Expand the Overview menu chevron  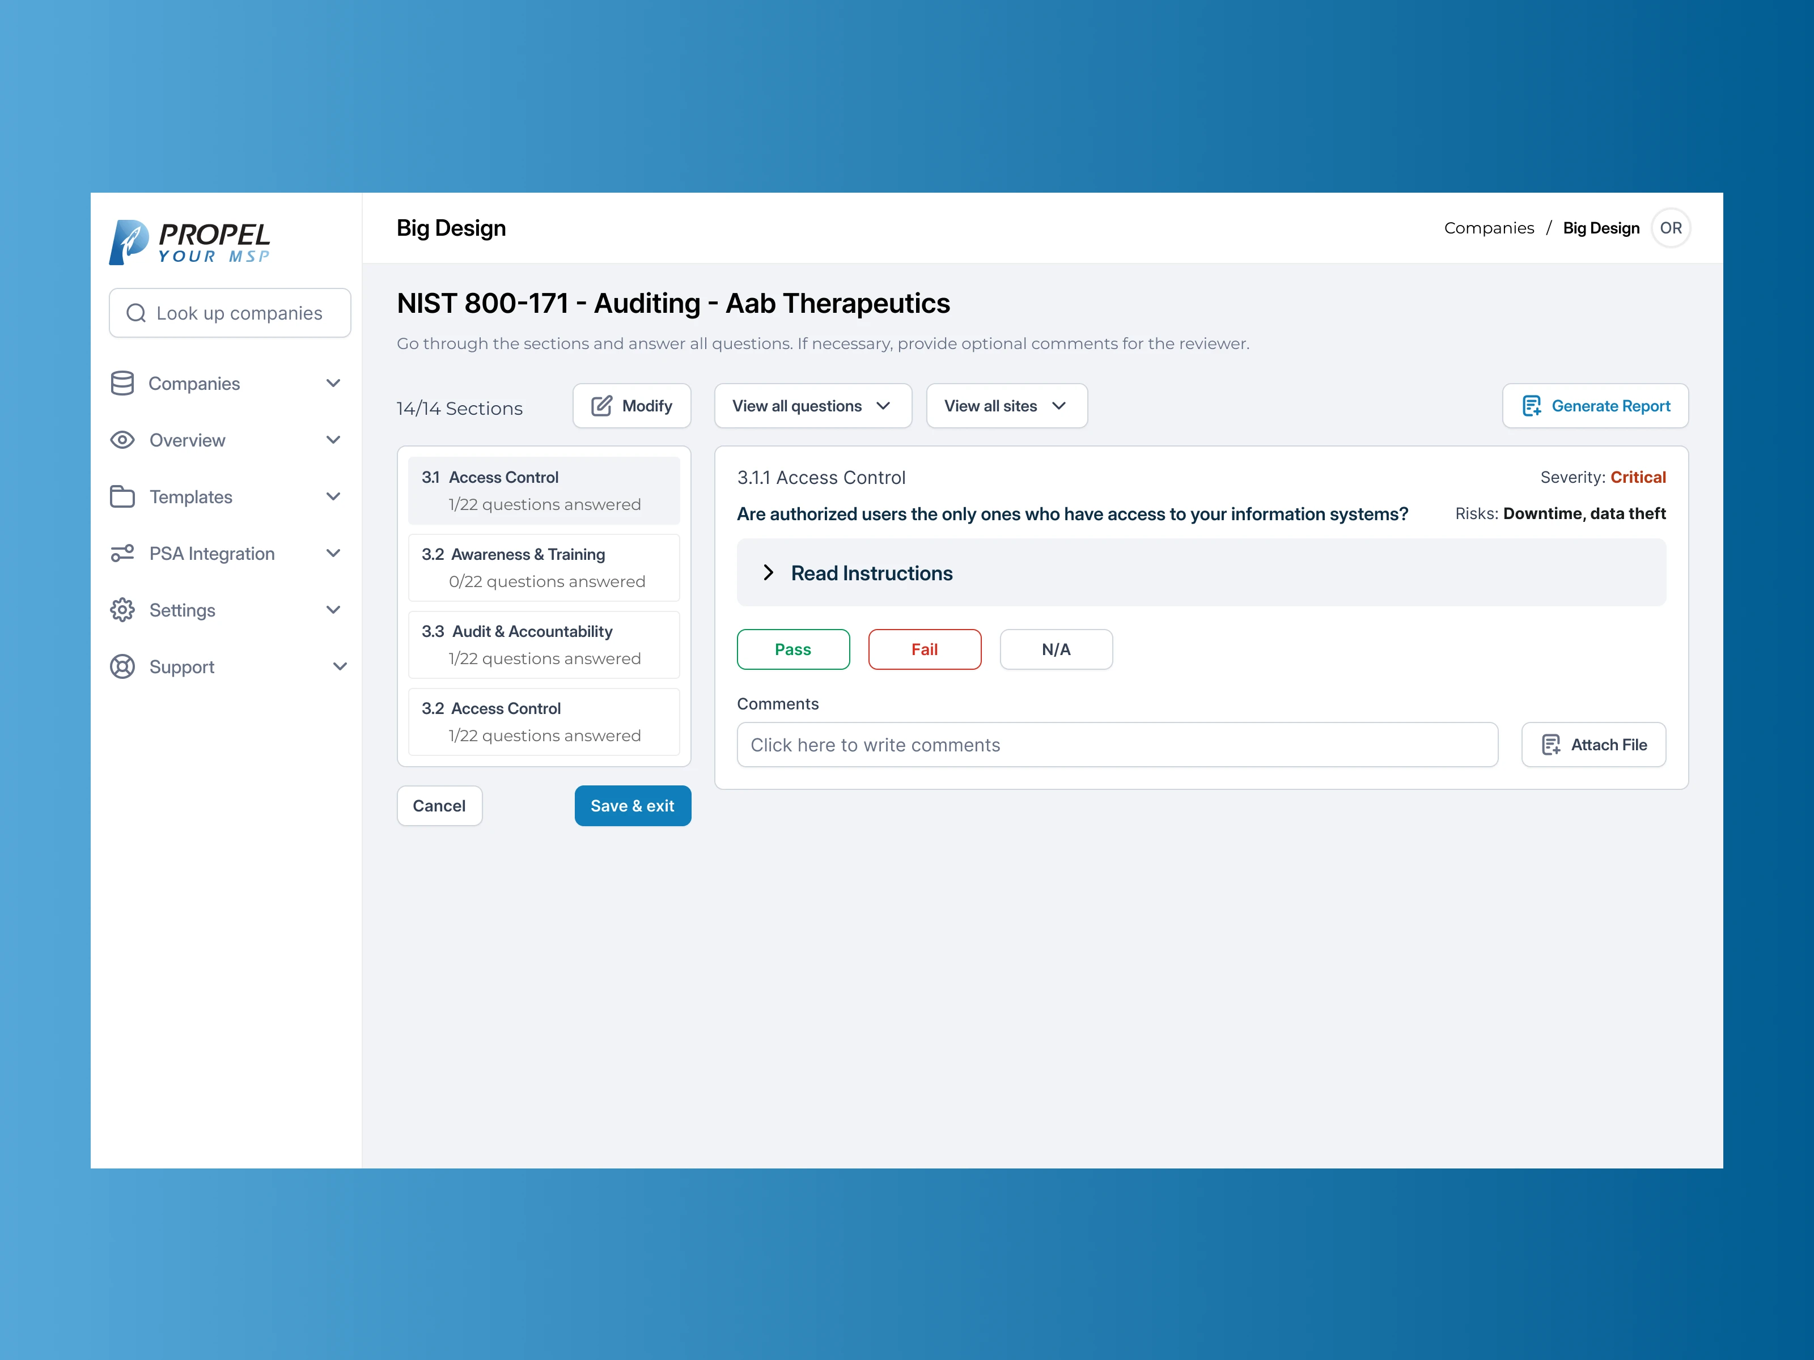pyautogui.click(x=333, y=440)
